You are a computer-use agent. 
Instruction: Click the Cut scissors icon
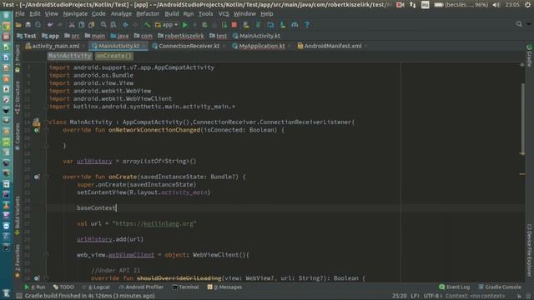(x=72, y=24)
